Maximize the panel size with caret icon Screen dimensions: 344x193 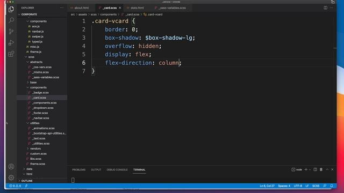[327, 169]
